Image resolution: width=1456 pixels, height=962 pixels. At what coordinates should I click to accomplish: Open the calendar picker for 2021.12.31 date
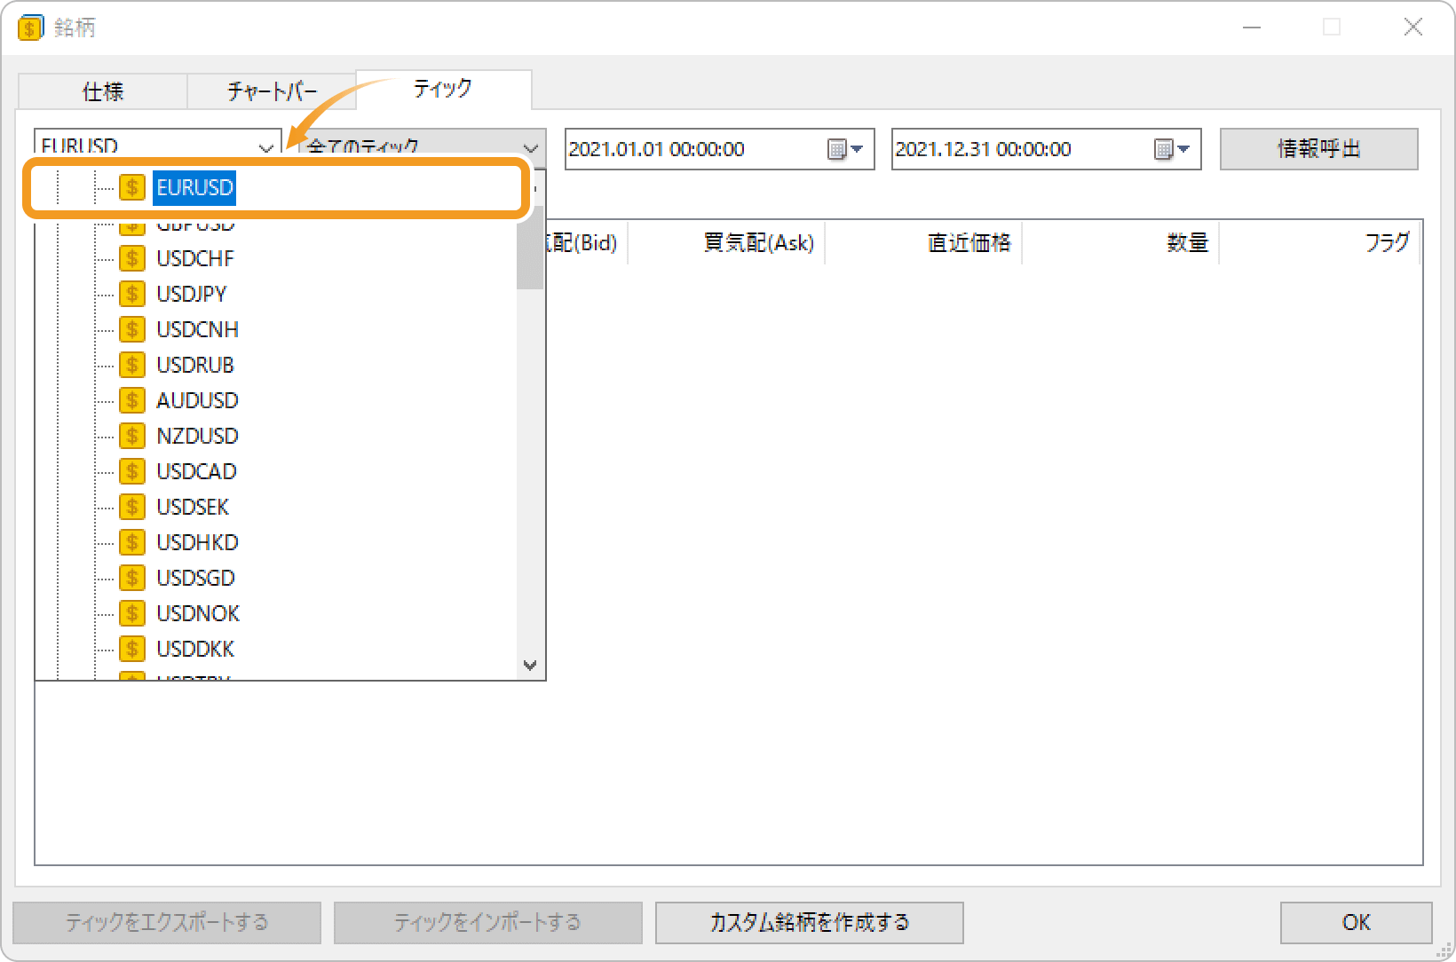point(1172,149)
